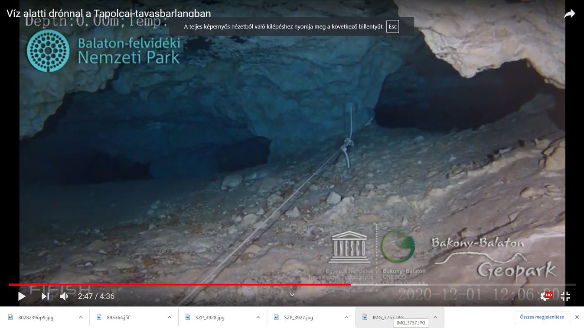The image size is (584, 328).
Task: Open downloaded file 895364.jfif
Action: 118,317
